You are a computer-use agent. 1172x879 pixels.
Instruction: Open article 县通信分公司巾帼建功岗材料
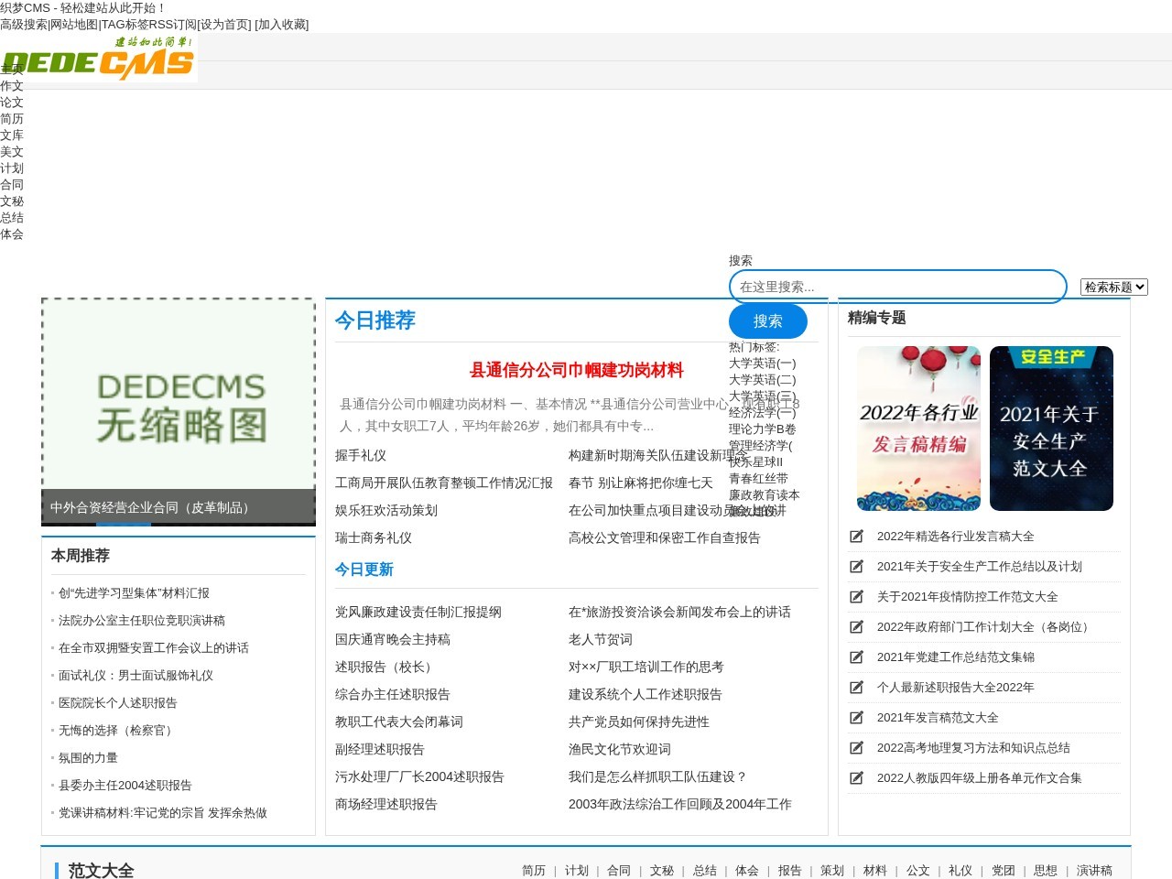(x=576, y=370)
